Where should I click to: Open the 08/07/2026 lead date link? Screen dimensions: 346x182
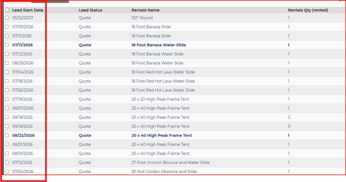[23, 108]
